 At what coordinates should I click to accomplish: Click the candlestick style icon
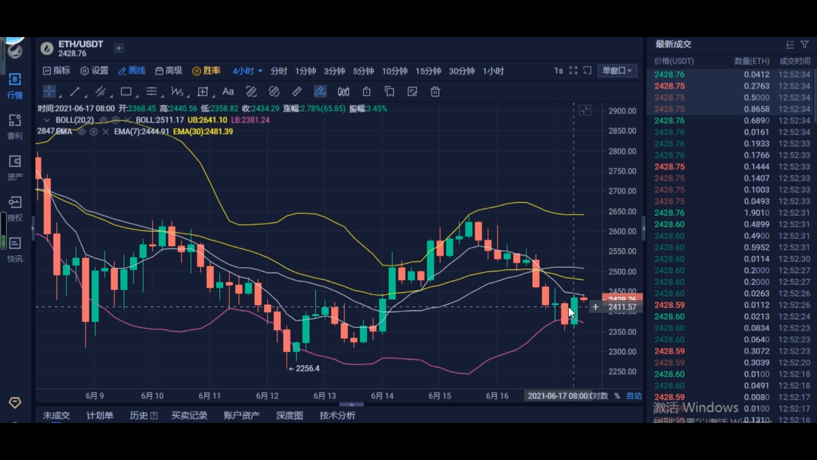coord(343,92)
